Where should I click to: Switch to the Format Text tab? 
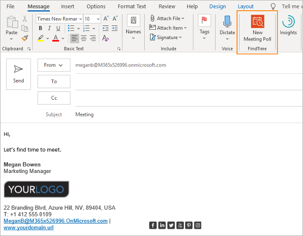[132, 6]
